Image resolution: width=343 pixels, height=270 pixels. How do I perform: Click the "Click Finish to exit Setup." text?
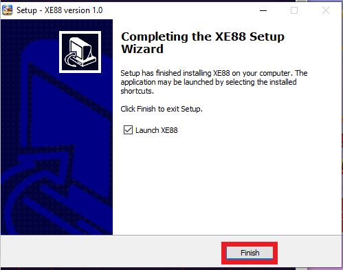(162, 109)
